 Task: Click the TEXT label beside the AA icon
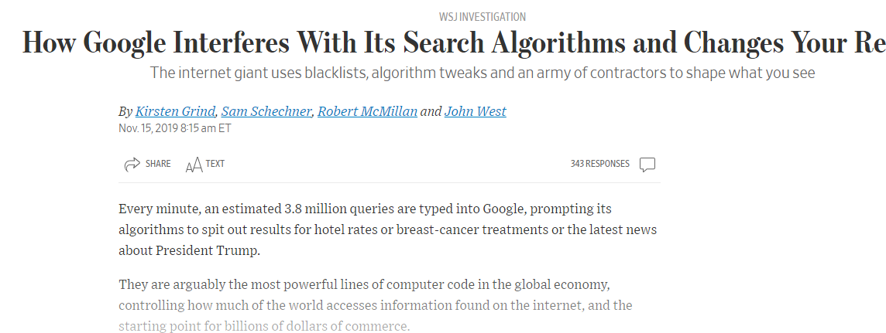[x=215, y=164]
